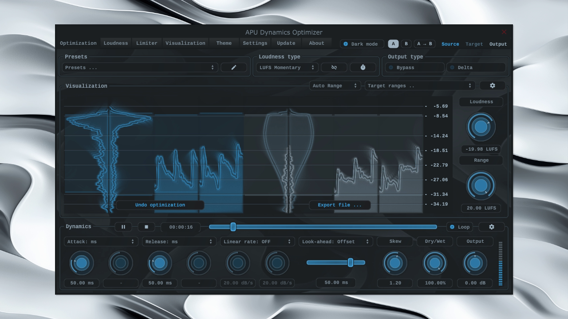Click the Range knob
The height and width of the screenshot is (319, 568).
tap(481, 185)
